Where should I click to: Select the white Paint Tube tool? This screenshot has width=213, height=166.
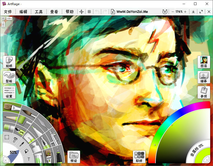coord(36,147)
